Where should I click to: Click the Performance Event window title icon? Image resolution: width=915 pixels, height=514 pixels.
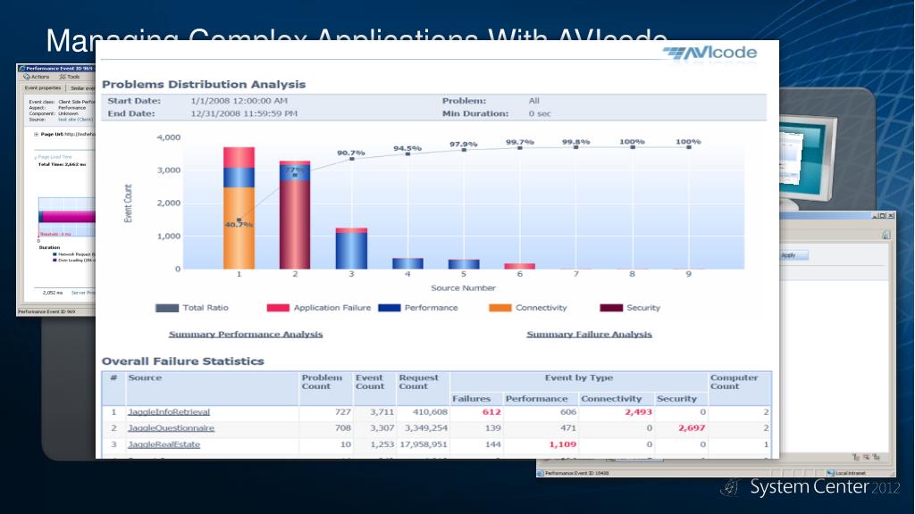tap(21, 68)
